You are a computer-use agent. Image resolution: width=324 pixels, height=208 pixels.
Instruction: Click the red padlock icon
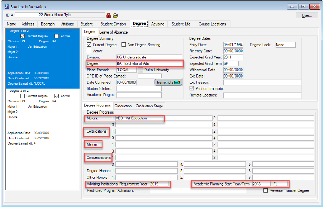pyautogui.click(x=109, y=15)
